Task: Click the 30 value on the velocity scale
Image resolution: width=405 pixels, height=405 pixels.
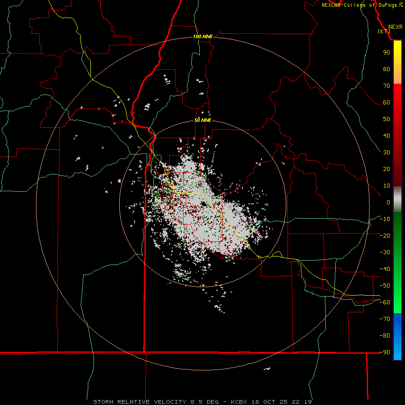Action: tap(387, 153)
